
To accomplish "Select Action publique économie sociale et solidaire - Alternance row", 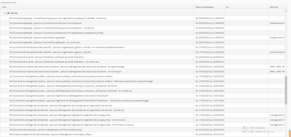I will click(x=81, y=81).
